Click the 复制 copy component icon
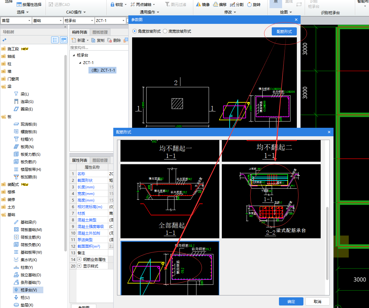Image resolution: width=369 pixels, height=308 pixels. pos(94,40)
